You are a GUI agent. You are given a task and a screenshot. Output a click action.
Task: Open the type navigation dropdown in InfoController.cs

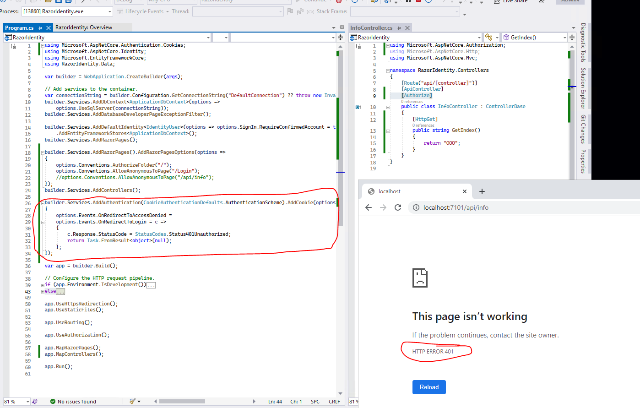[491, 37]
